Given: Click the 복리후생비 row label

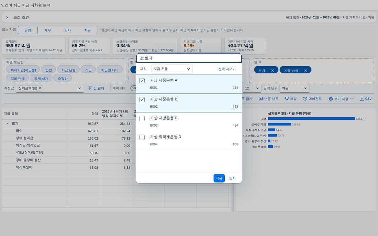Looking at the screenshot, I should click(x=24, y=167).
